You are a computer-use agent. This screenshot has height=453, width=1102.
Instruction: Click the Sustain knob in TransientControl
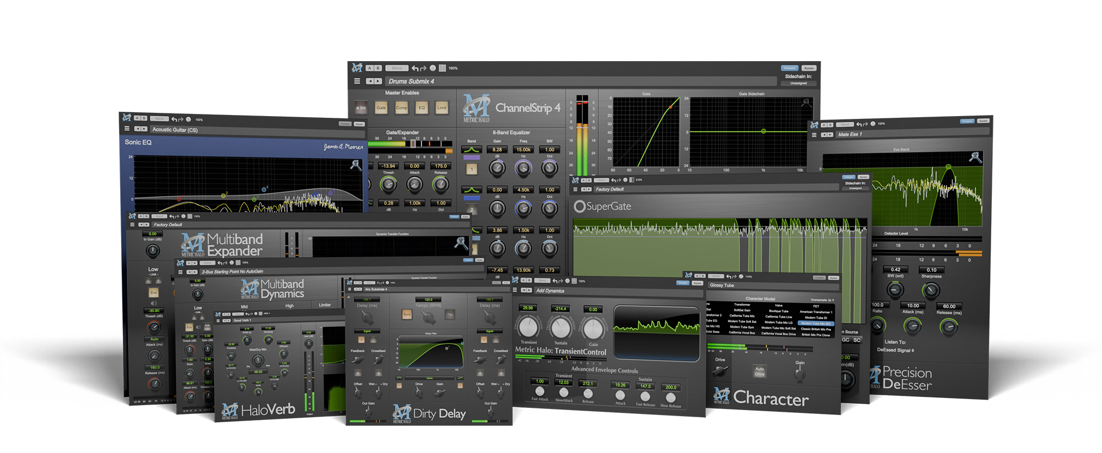pyautogui.click(x=561, y=328)
